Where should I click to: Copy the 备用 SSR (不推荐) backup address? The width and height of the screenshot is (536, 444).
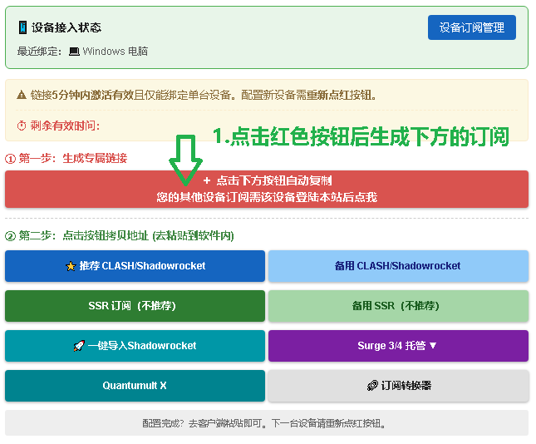pos(398,306)
